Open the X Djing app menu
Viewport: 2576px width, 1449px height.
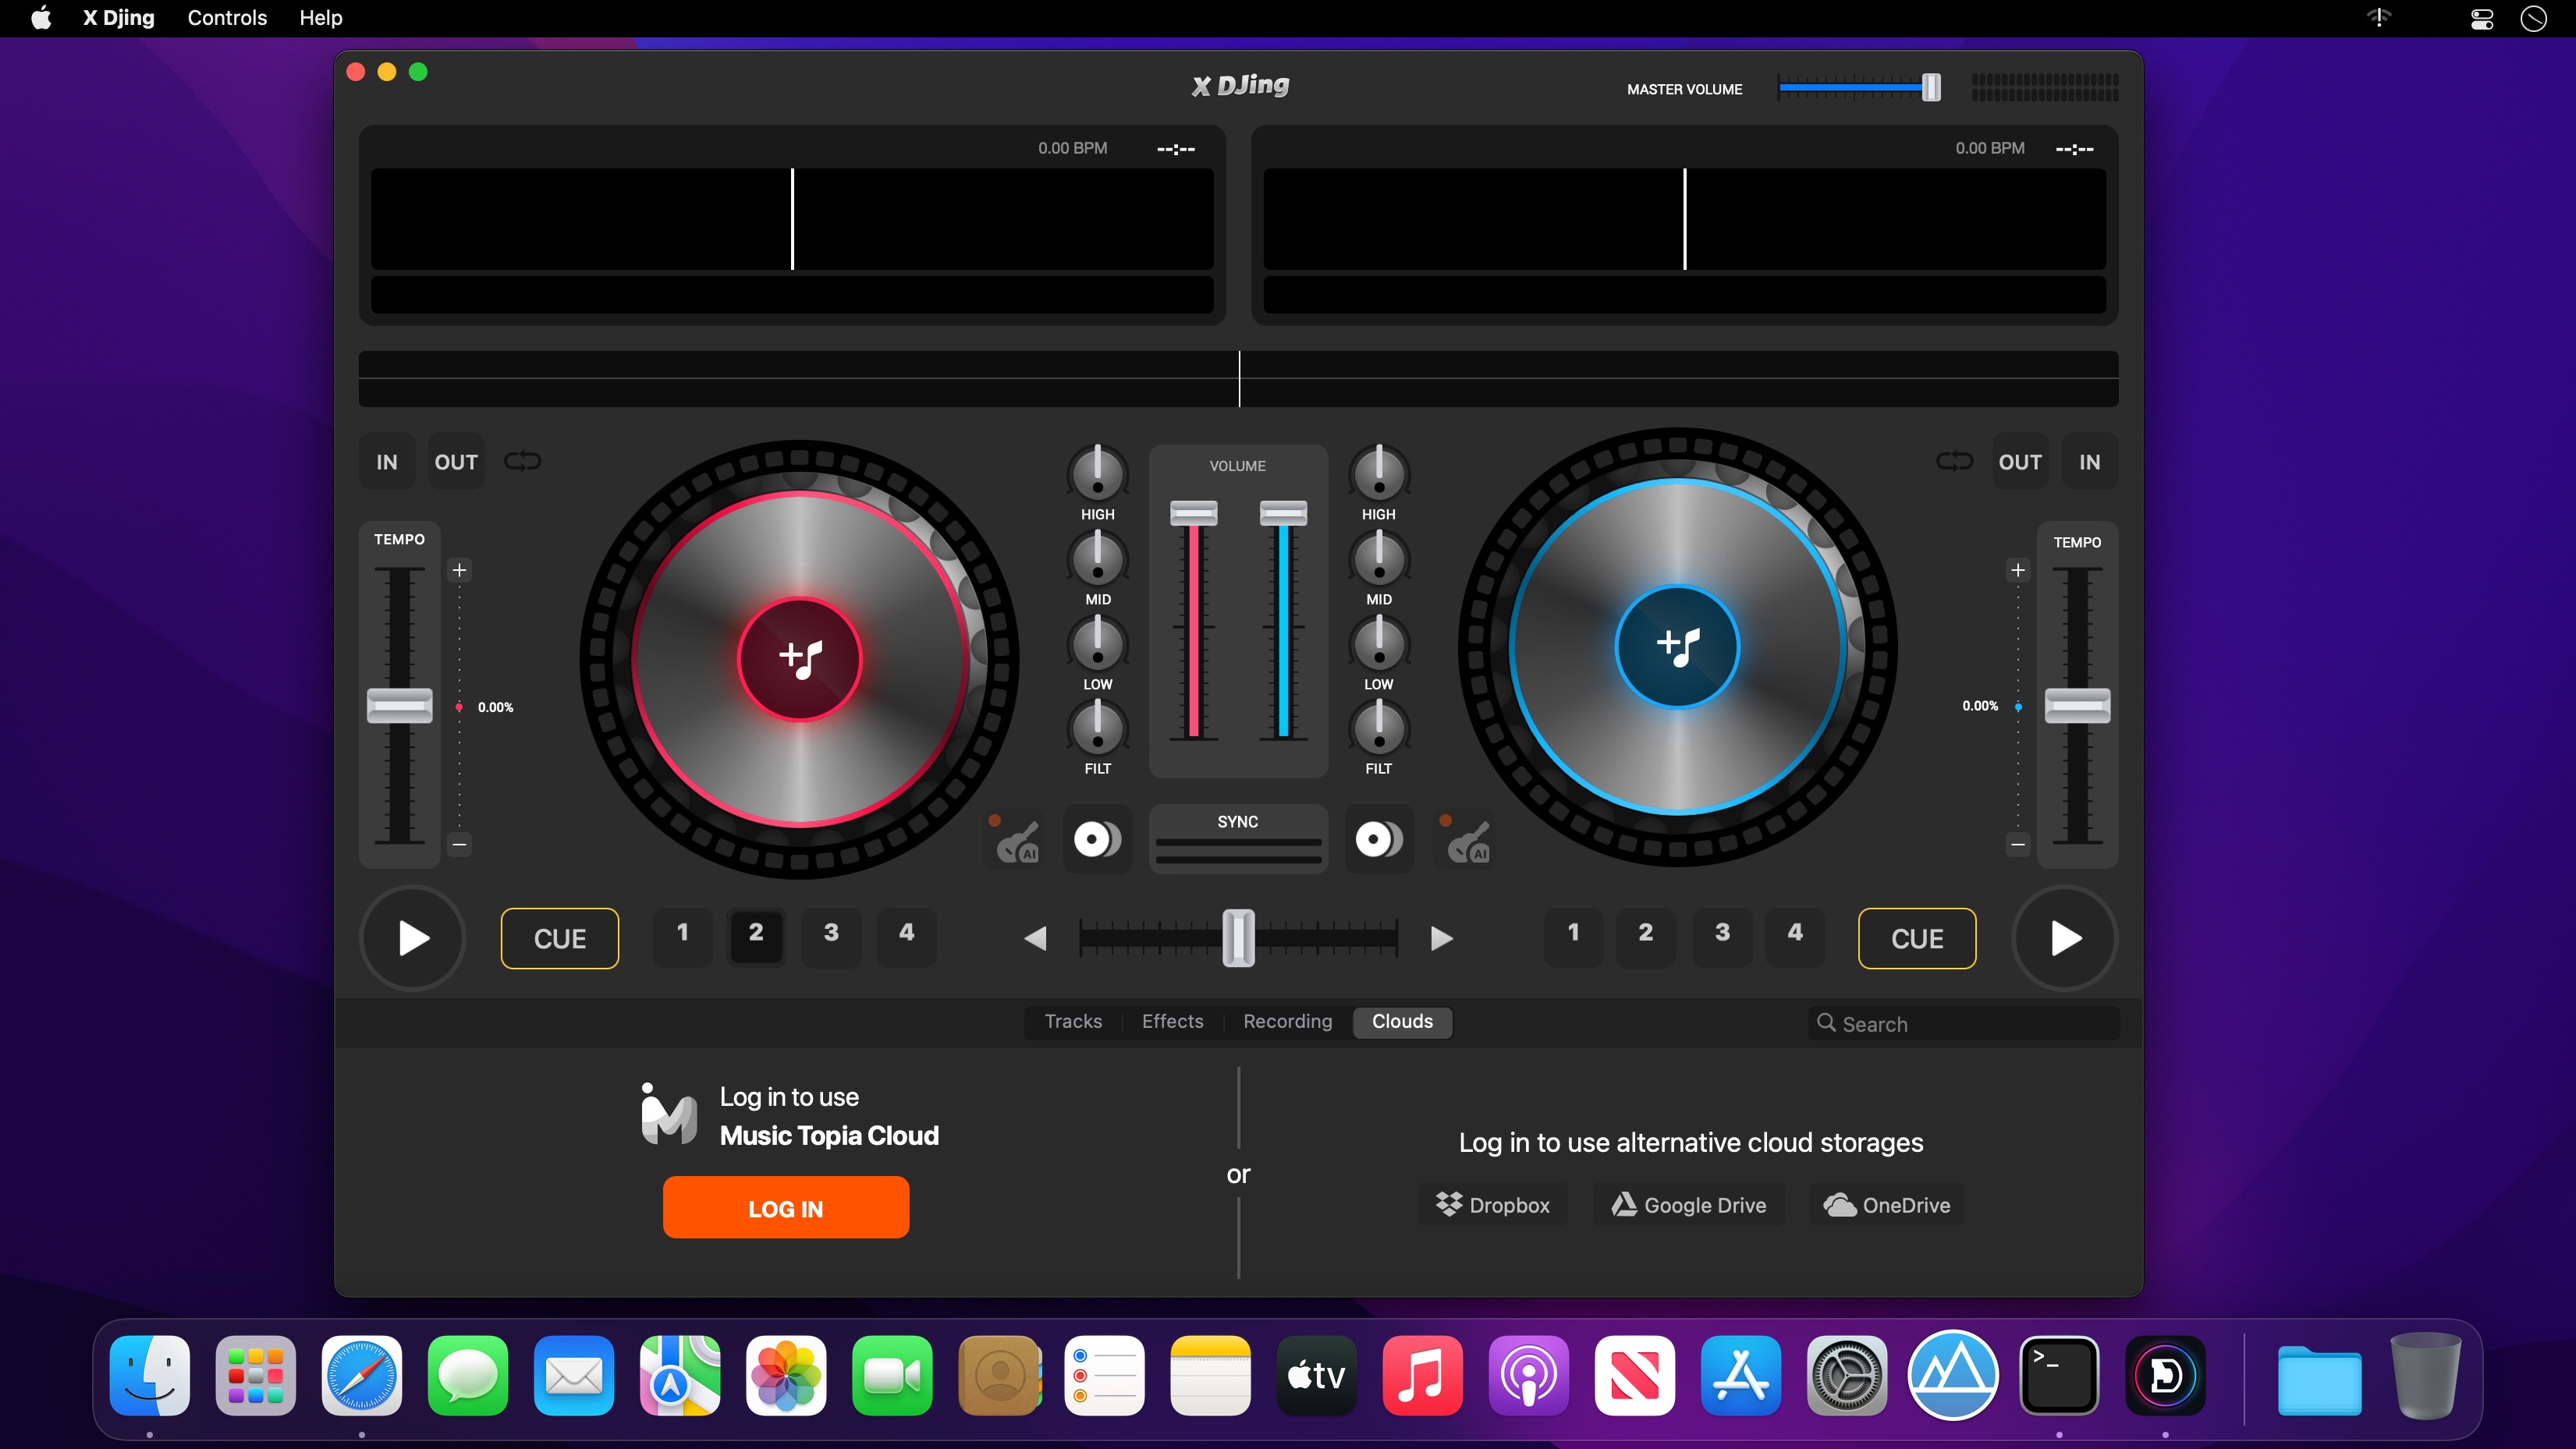(119, 18)
